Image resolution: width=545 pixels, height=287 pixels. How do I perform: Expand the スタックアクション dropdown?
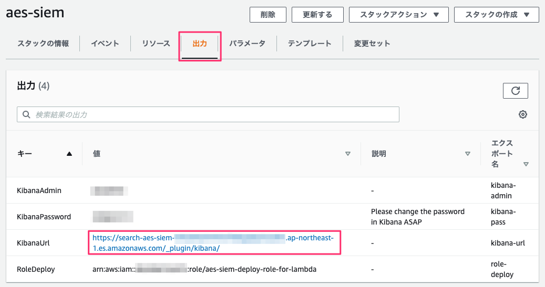(x=399, y=15)
